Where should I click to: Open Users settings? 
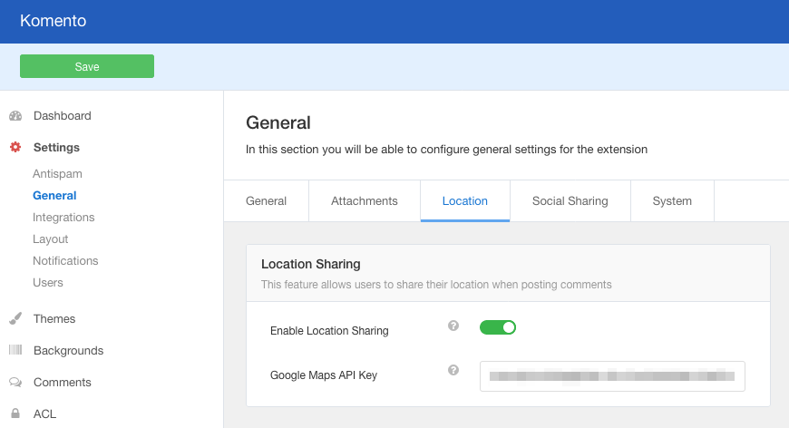[x=48, y=283]
